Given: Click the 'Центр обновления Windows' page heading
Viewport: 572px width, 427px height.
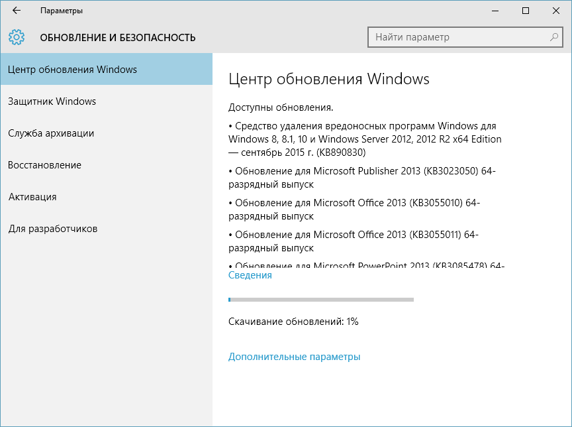Looking at the screenshot, I should tap(328, 79).
